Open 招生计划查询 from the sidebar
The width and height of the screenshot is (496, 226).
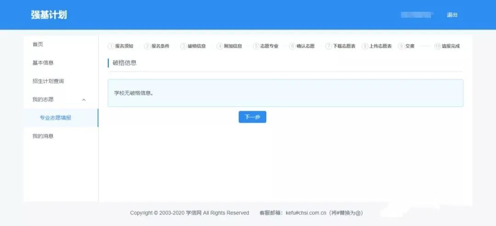[48, 81]
